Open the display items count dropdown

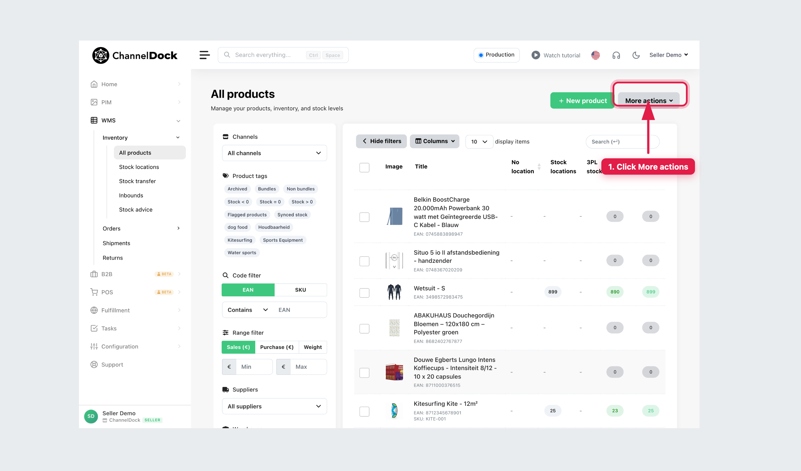[x=479, y=142]
